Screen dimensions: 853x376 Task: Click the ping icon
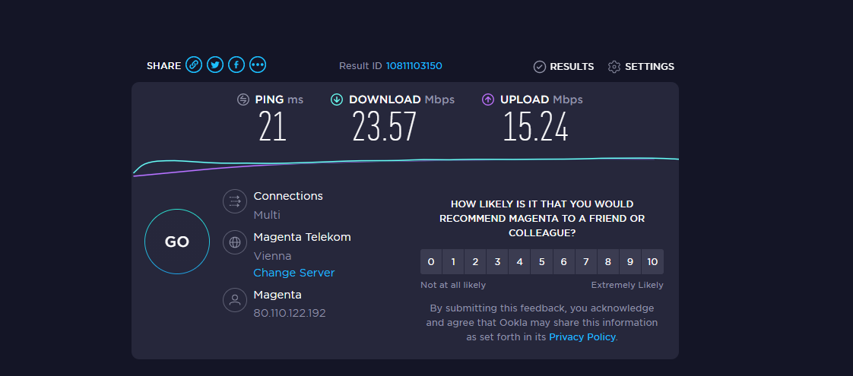tap(243, 100)
